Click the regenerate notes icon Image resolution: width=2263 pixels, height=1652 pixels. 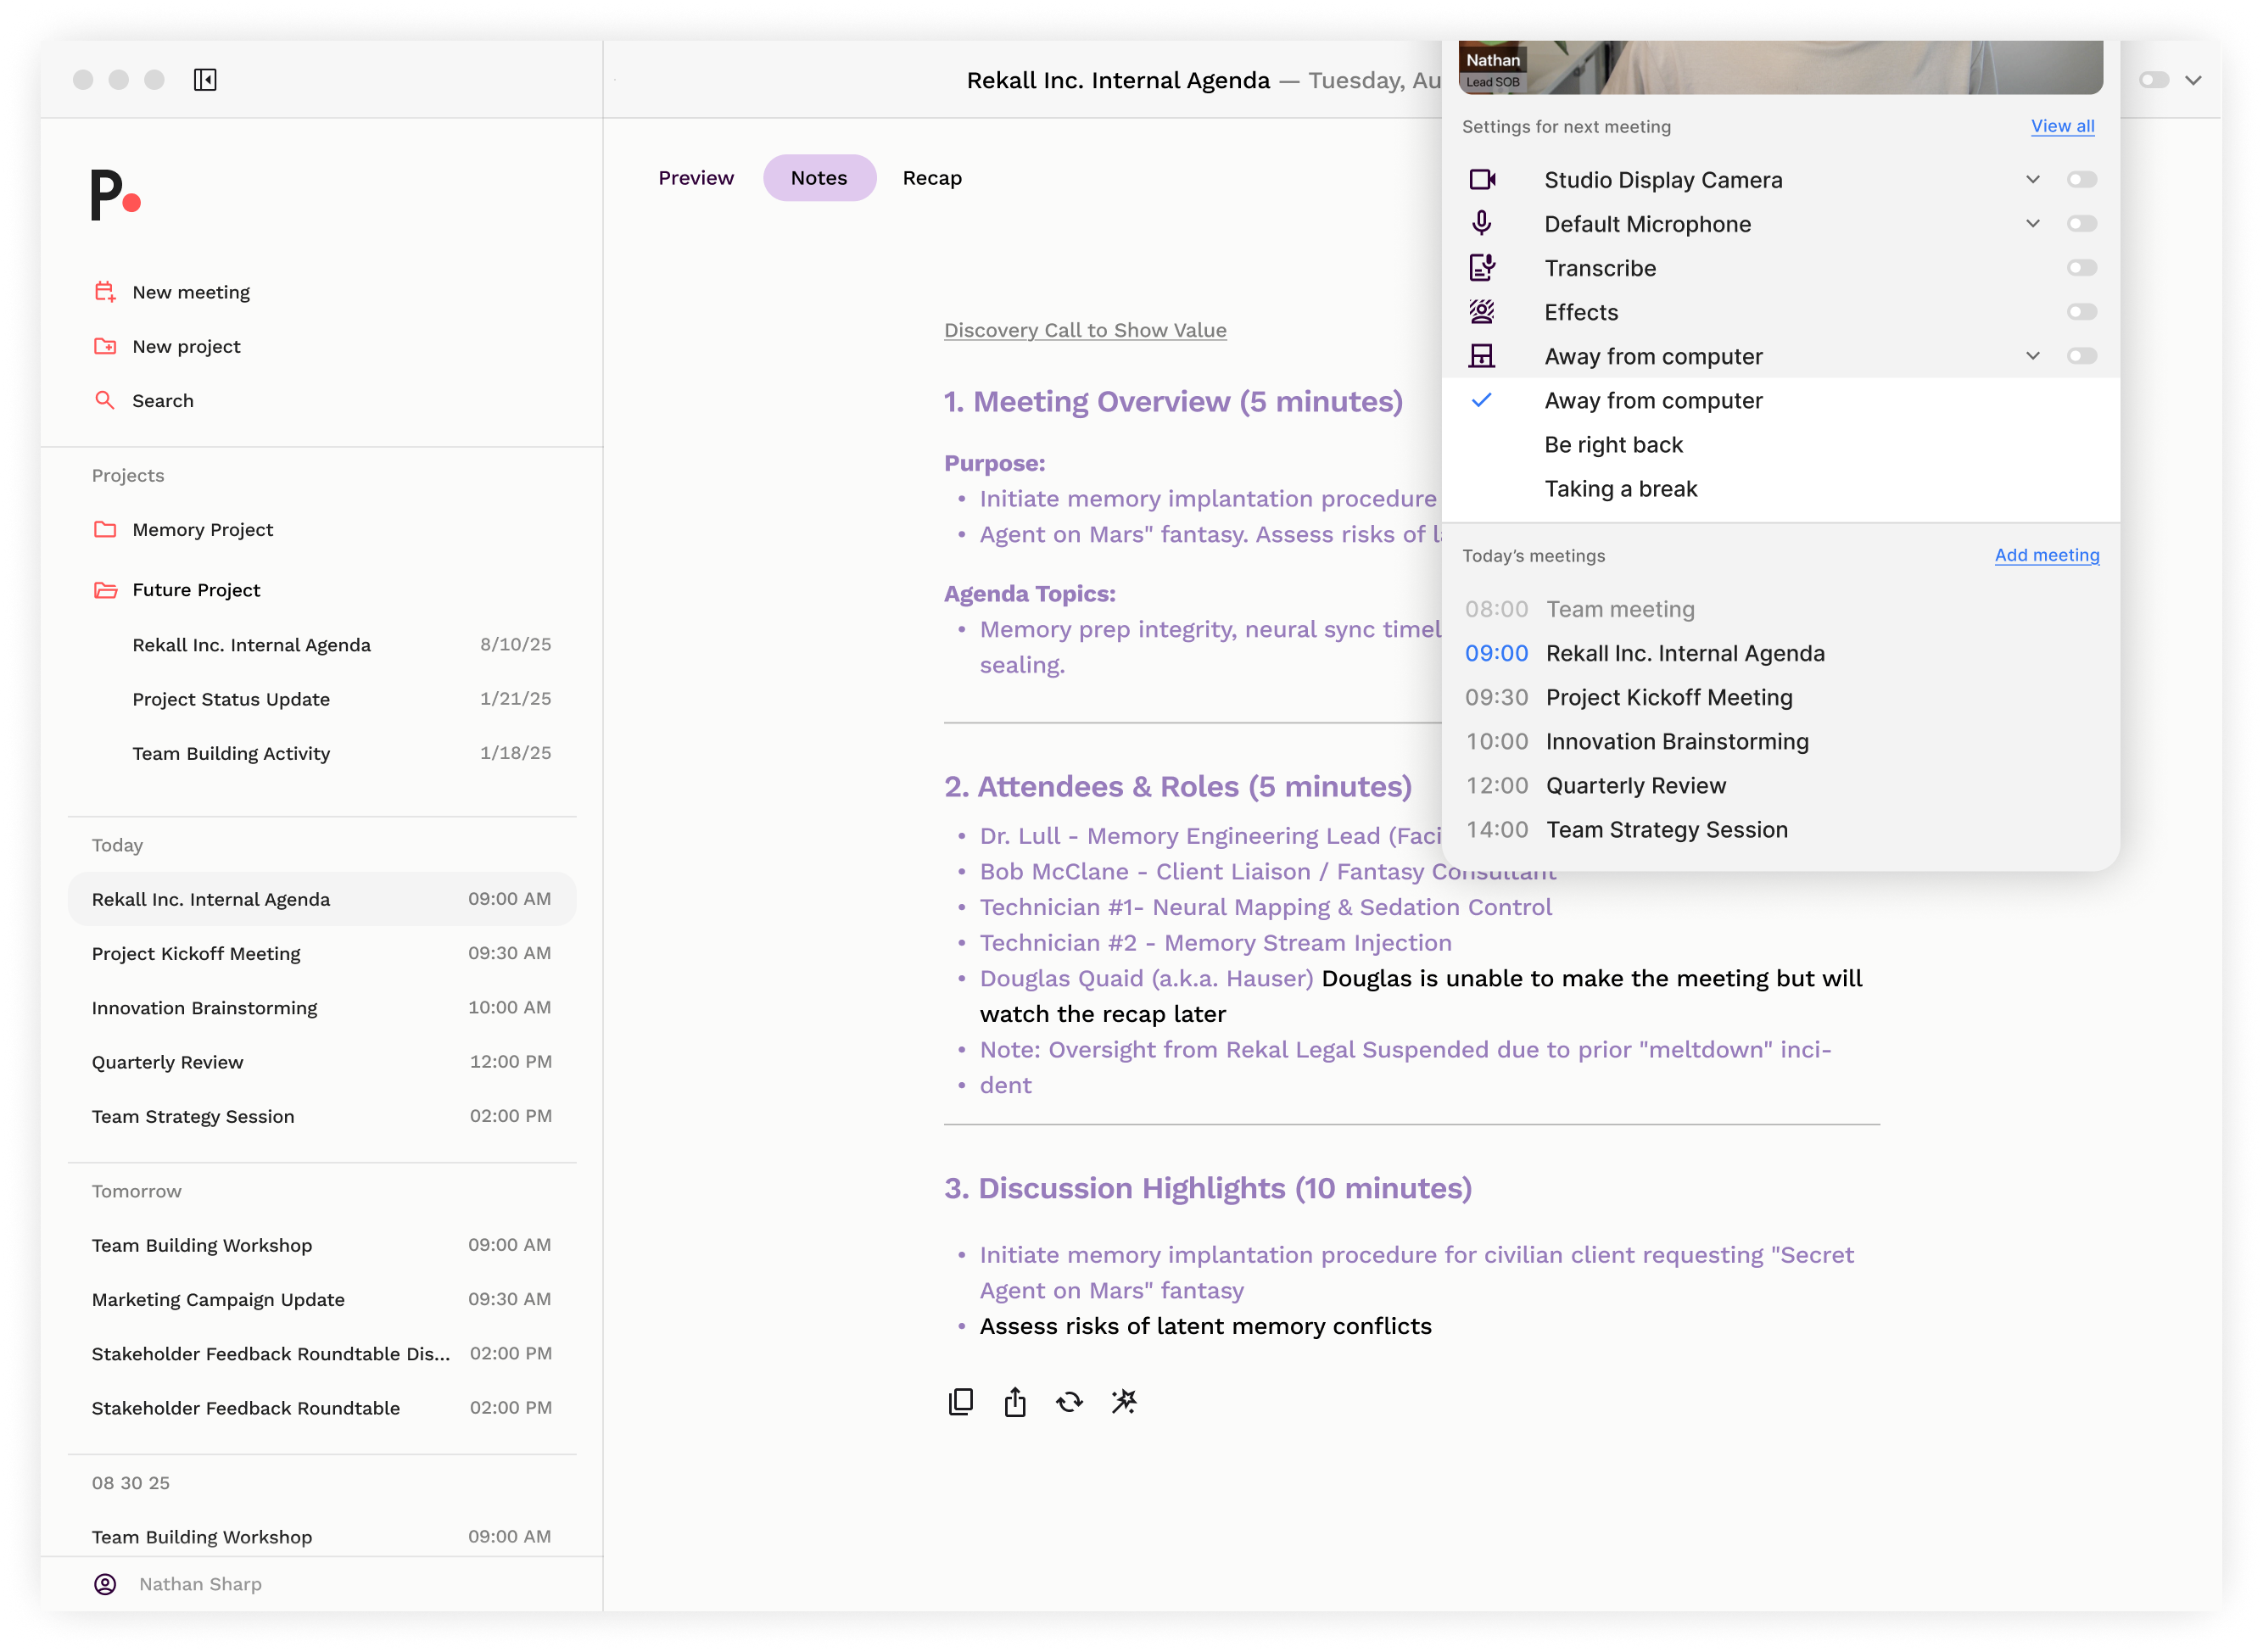(1068, 1401)
